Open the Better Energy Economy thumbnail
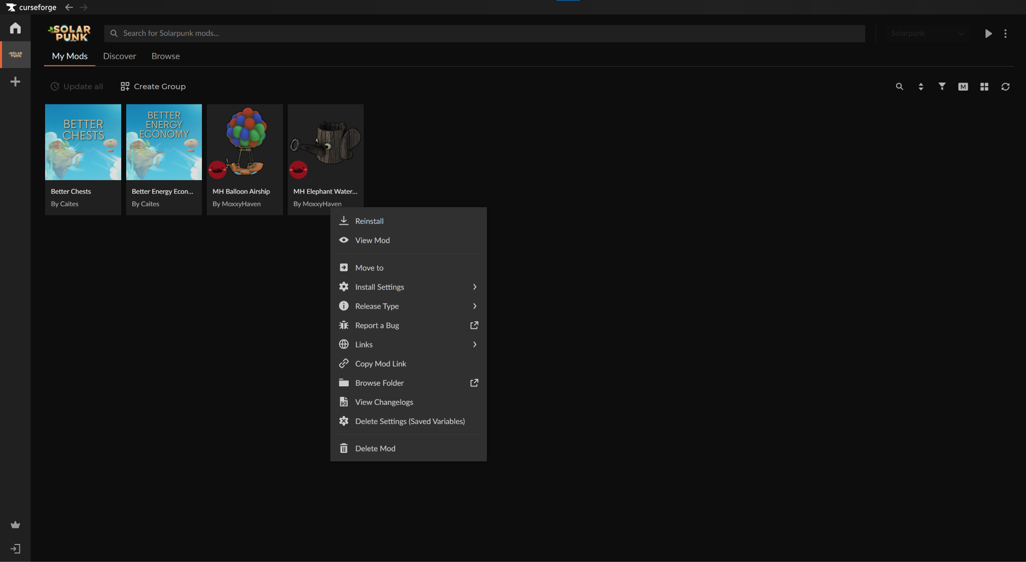 164,142
